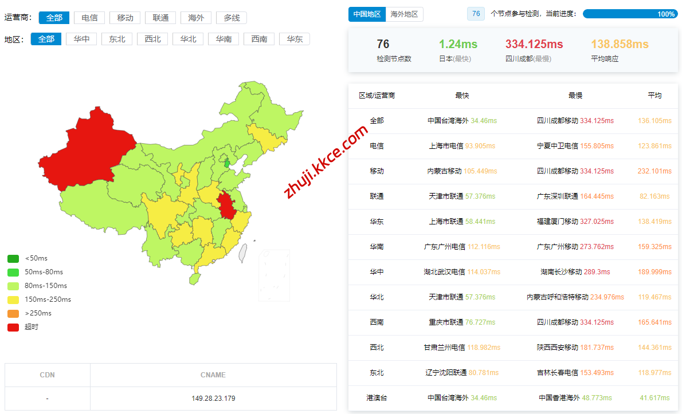Click the 港澳台 row label in table
Image resolution: width=682 pixels, height=414 pixels.
click(377, 398)
